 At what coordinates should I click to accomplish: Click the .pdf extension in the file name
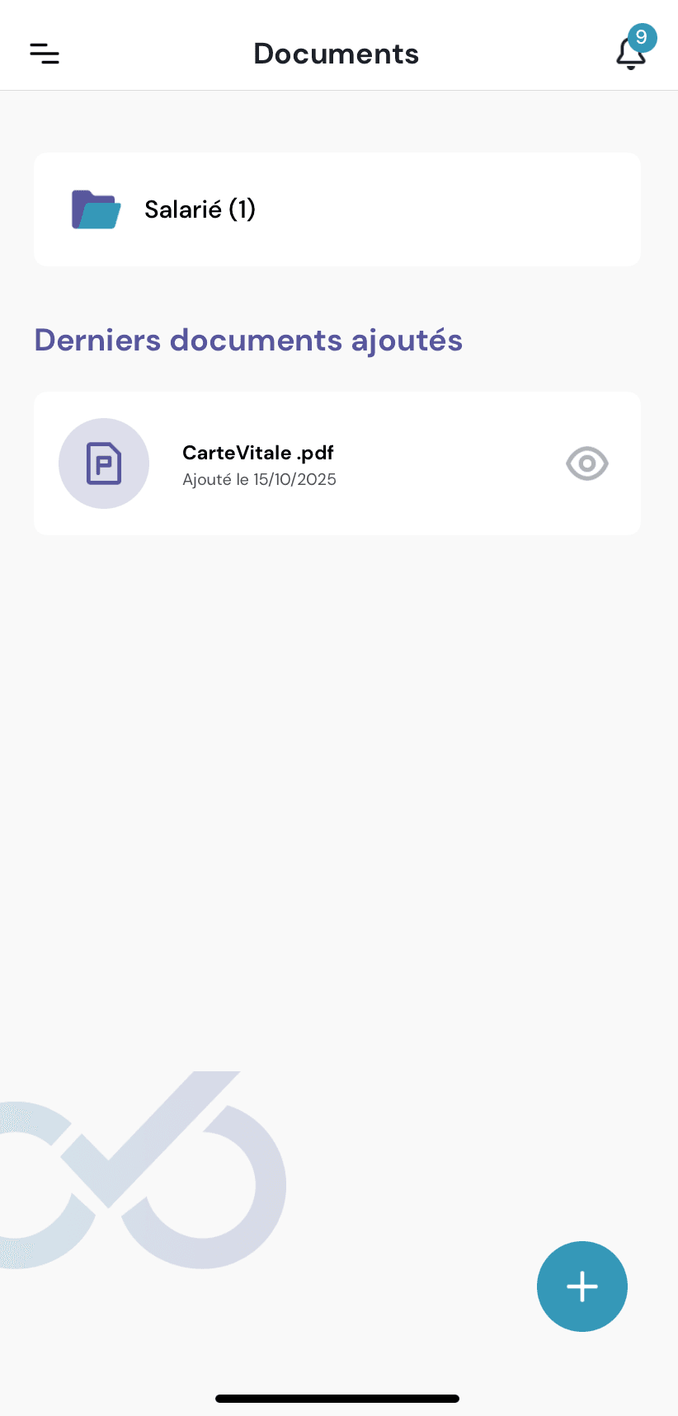coord(315,453)
